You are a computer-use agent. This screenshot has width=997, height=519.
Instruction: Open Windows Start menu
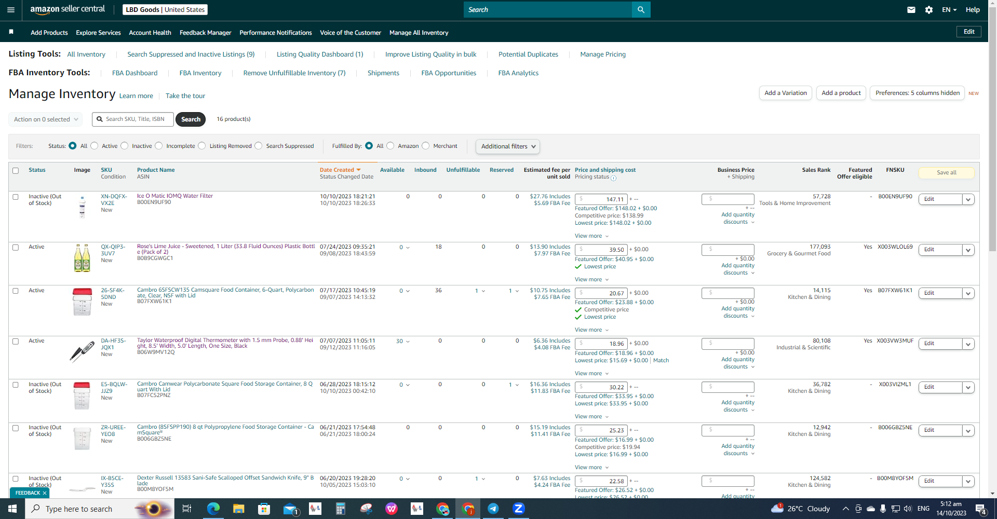pos(12,509)
